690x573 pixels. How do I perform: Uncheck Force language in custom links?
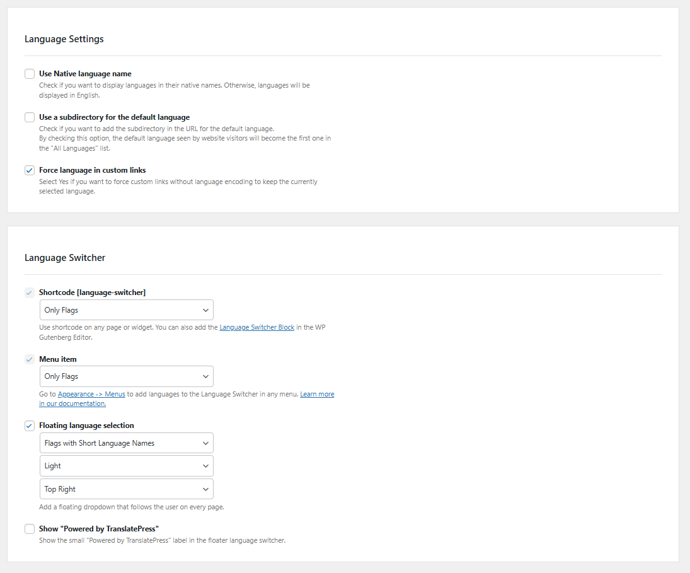[x=30, y=170]
